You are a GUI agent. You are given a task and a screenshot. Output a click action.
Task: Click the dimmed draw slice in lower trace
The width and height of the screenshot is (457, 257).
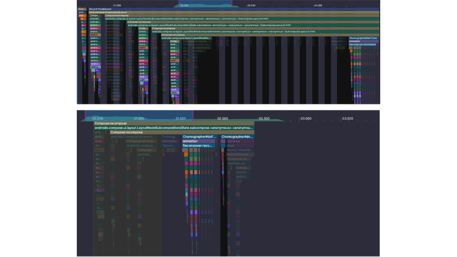click(239, 145)
